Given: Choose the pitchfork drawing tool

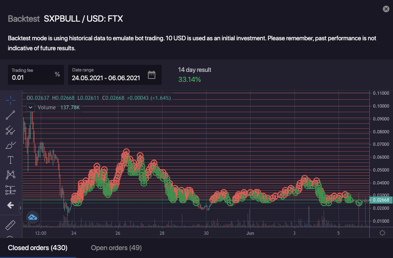Looking at the screenshot, I should click(10, 130).
